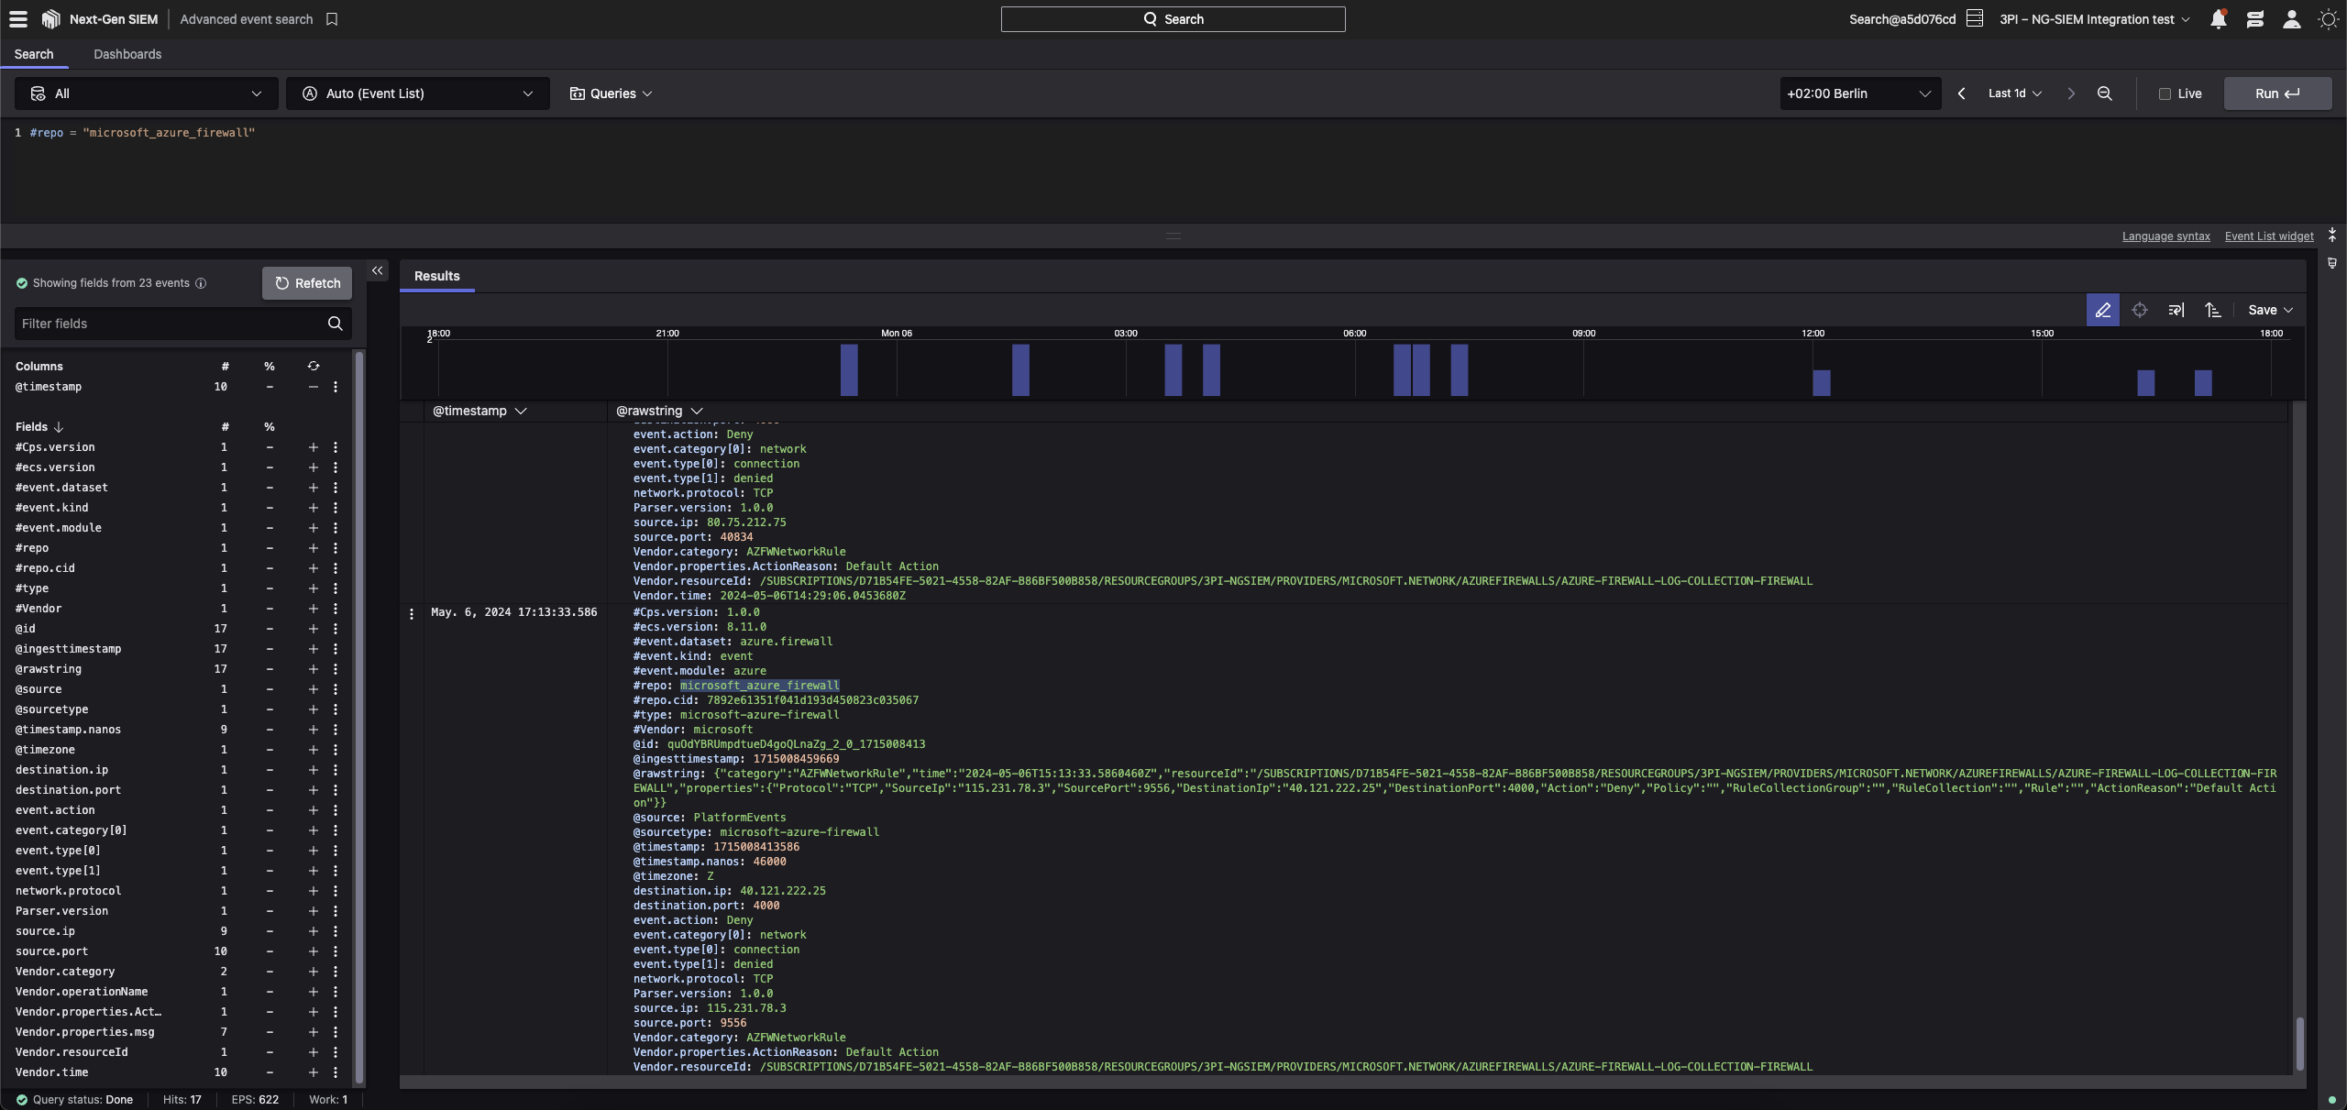Click the Refetch button
This screenshot has width=2347, height=1110.
point(307,283)
